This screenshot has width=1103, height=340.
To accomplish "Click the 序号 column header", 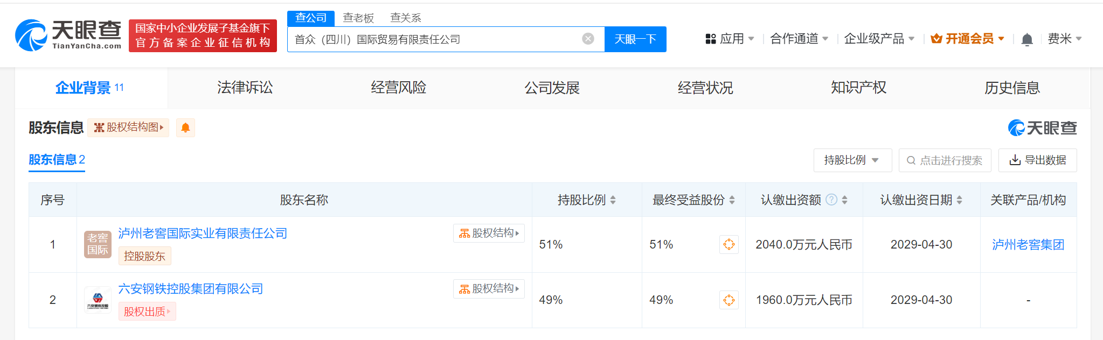I will [53, 200].
